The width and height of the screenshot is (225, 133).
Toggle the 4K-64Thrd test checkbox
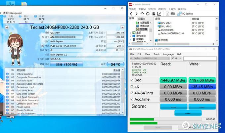click(132, 93)
